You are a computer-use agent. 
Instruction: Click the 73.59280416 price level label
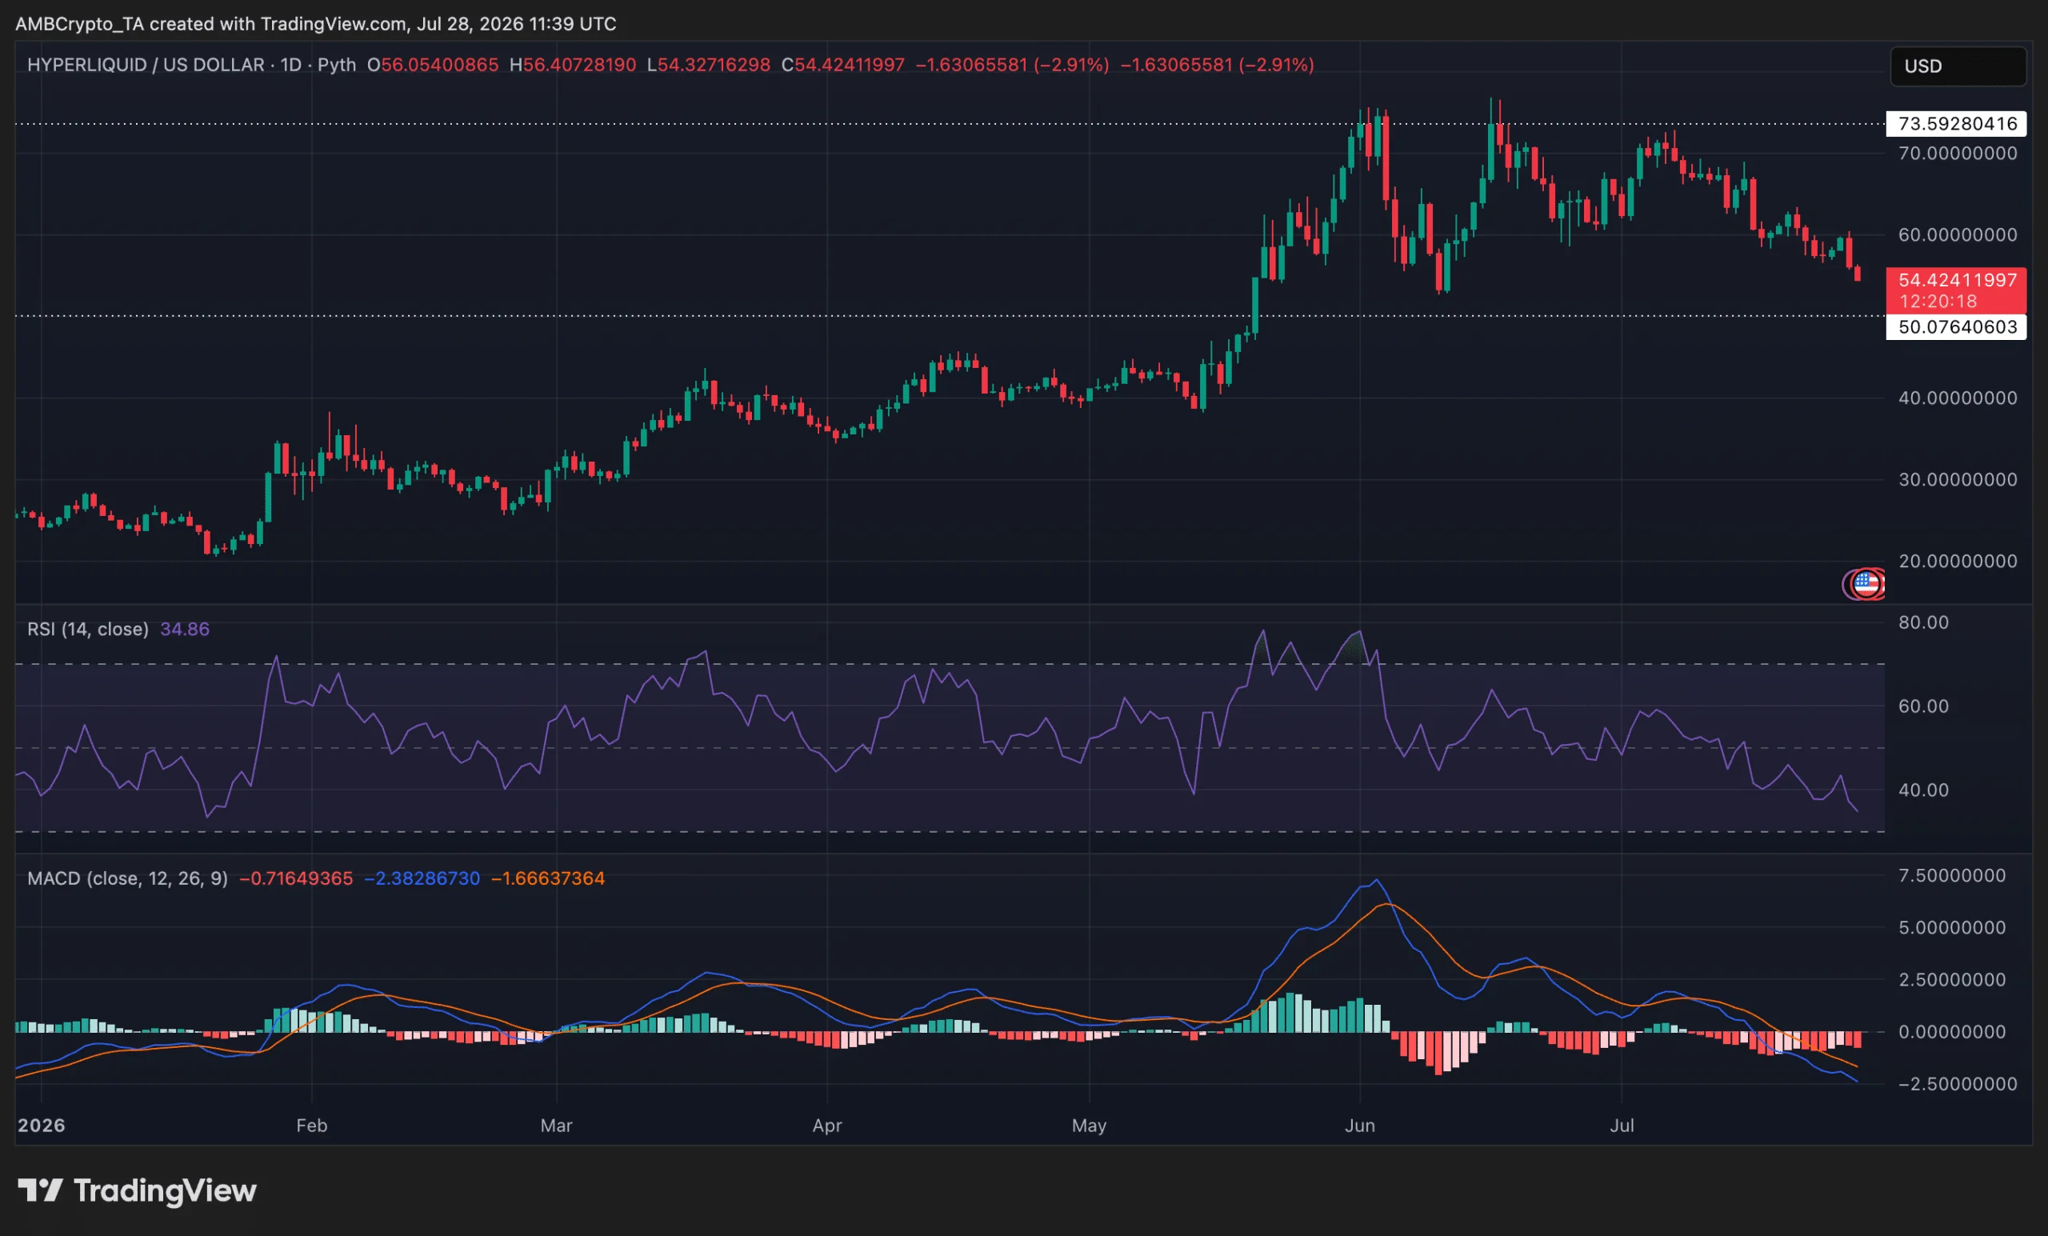[1957, 124]
